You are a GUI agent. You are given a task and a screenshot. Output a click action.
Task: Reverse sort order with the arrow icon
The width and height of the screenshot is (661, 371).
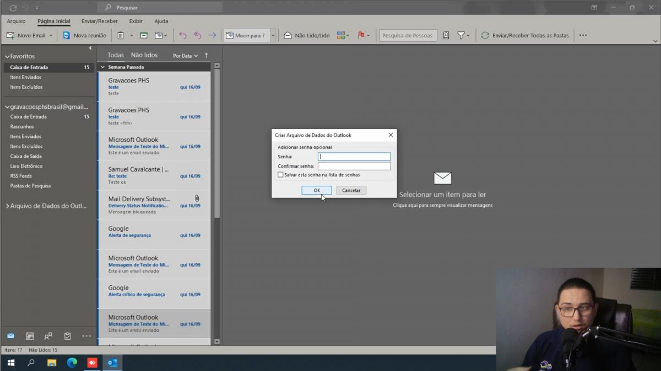tap(207, 56)
